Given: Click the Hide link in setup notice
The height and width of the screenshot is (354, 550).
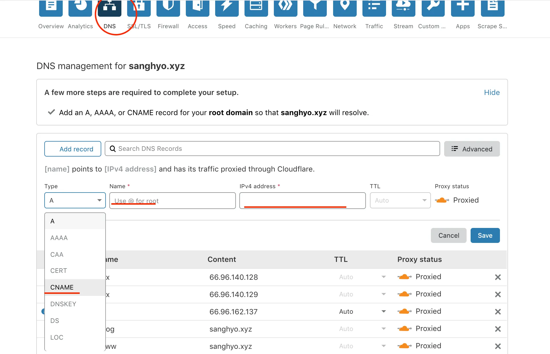Looking at the screenshot, I should pyautogui.click(x=492, y=92).
